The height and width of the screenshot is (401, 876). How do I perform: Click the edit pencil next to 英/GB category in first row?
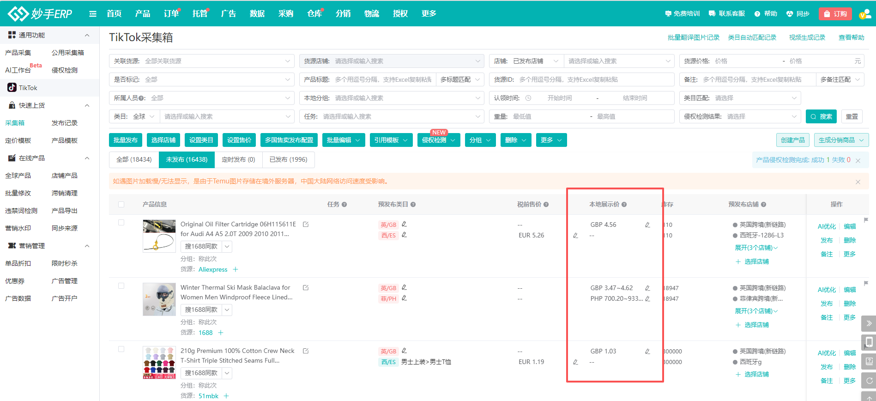pos(404,224)
